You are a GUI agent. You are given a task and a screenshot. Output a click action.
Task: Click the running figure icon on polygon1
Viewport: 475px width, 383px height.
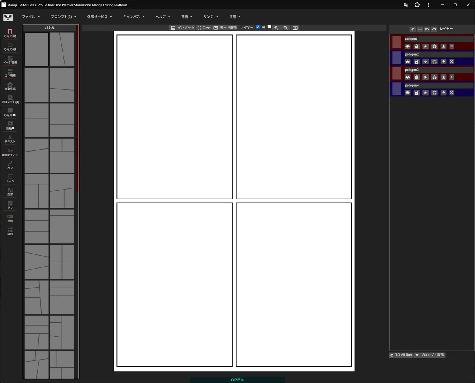click(x=426, y=46)
